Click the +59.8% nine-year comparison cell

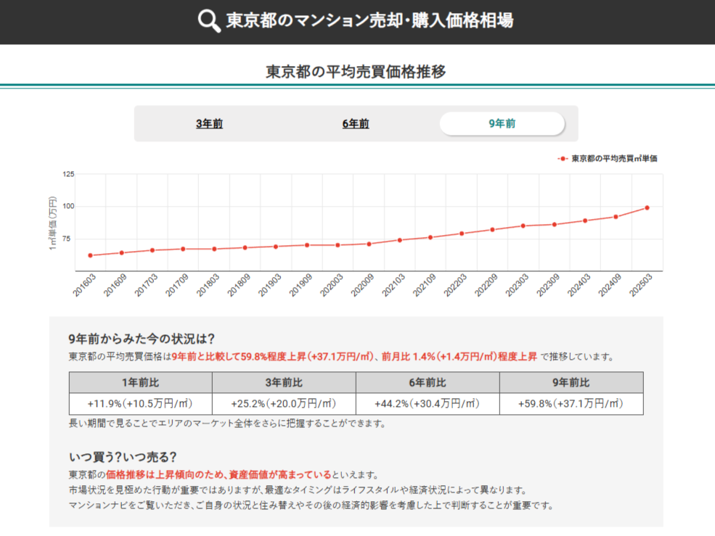pyautogui.click(x=571, y=404)
